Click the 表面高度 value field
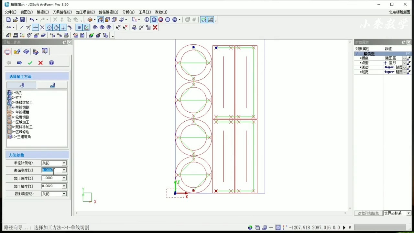Viewport: 414px width, 233px height. (51, 170)
